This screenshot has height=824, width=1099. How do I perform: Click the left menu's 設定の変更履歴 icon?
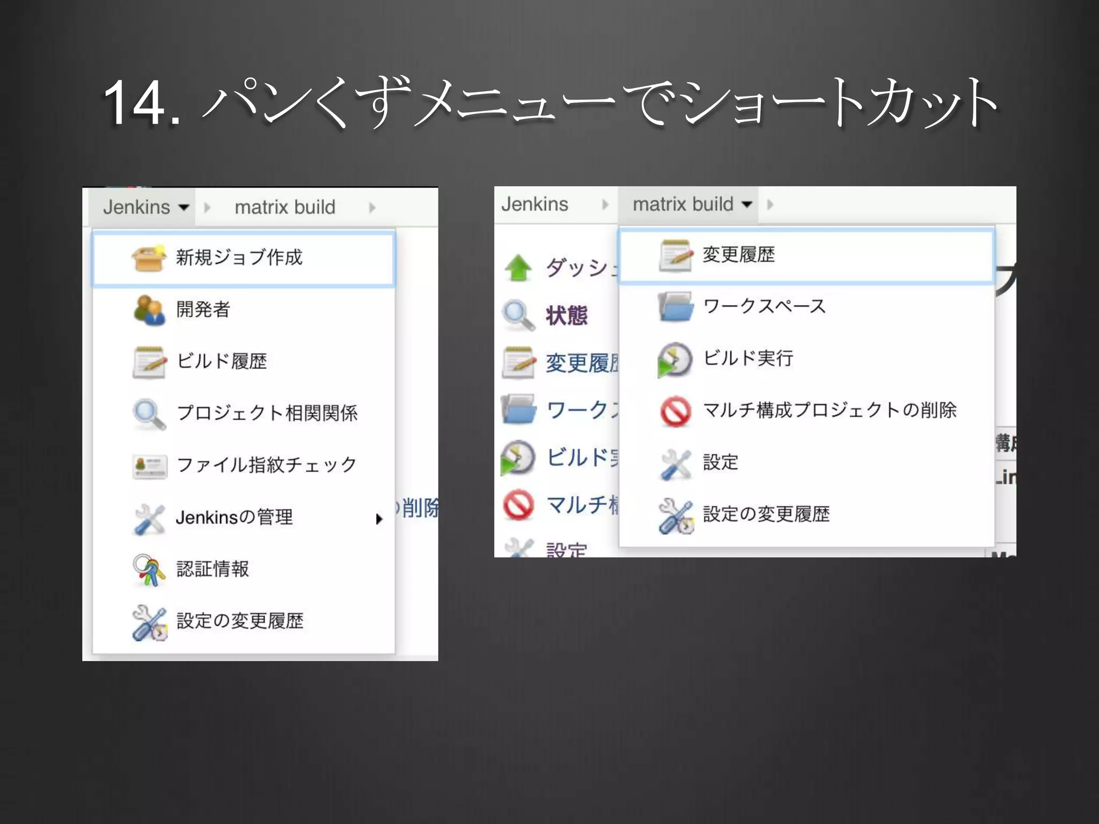coord(150,622)
